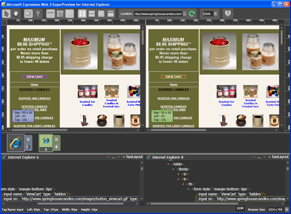Toggle lightbulb DOM highlighting button
The height and width of the screenshot is (214, 291).
pyautogui.click(x=38, y=14)
